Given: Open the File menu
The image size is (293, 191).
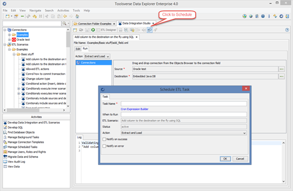Looking at the screenshot, I should point(5,10).
